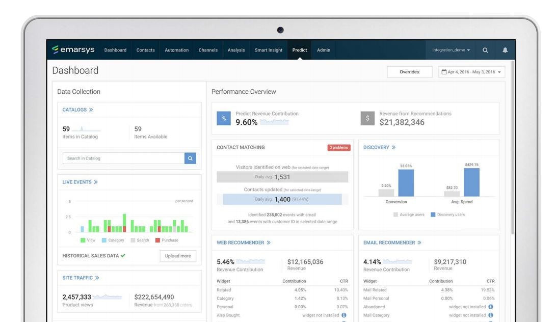Click the info icon beside Also Bought widget

click(344, 315)
